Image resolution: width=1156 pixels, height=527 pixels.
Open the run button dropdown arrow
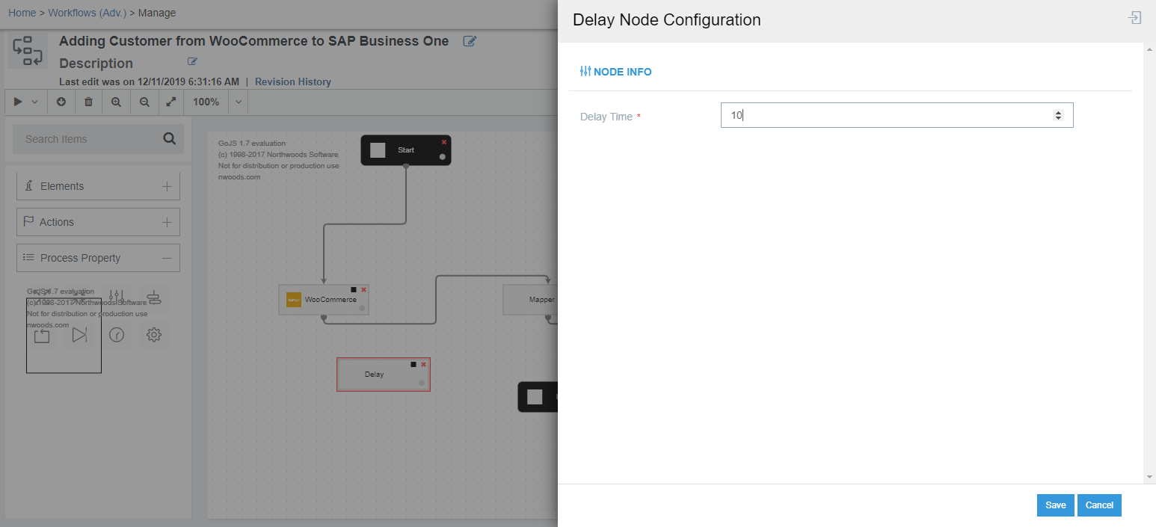pyautogui.click(x=34, y=102)
